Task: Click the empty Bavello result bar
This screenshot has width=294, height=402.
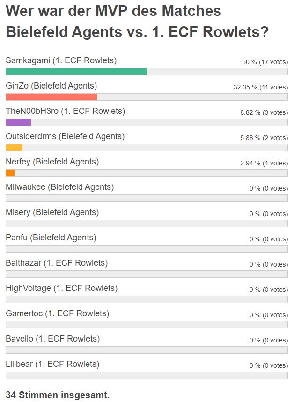Action: (147, 350)
